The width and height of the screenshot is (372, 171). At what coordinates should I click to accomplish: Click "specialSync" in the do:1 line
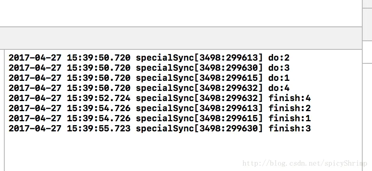[x=164, y=78]
